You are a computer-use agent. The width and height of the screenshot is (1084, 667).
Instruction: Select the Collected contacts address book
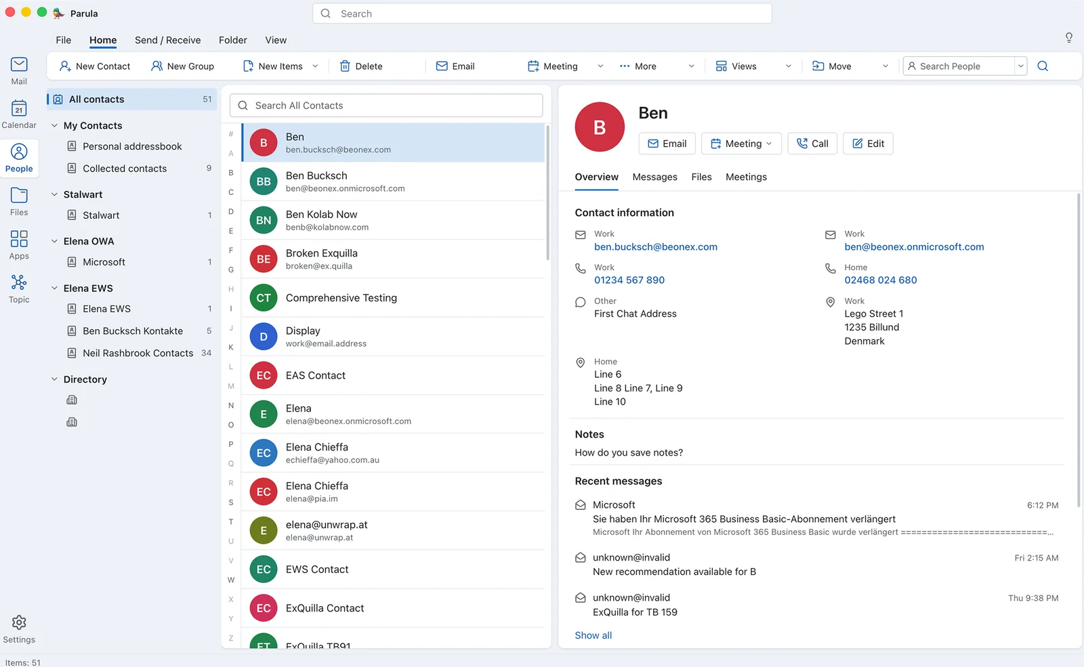click(133, 169)
